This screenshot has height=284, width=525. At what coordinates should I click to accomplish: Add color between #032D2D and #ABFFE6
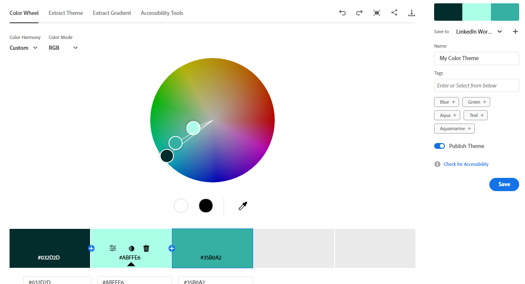point(91,248)
